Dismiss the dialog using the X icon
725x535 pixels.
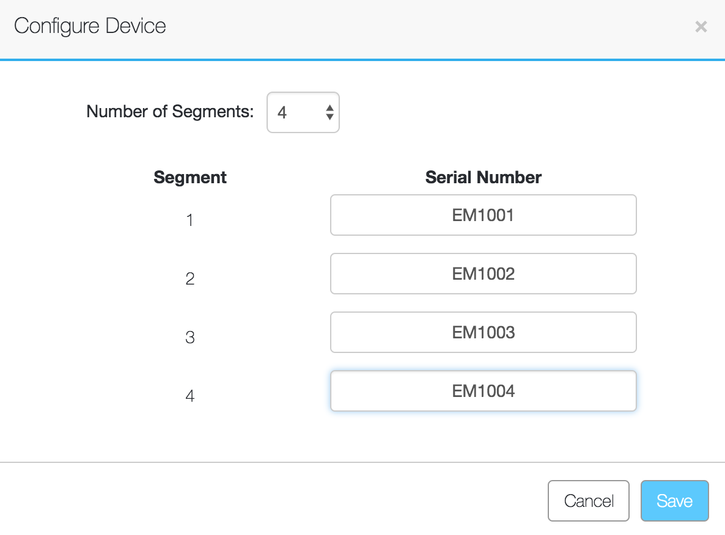pos(701,26)
